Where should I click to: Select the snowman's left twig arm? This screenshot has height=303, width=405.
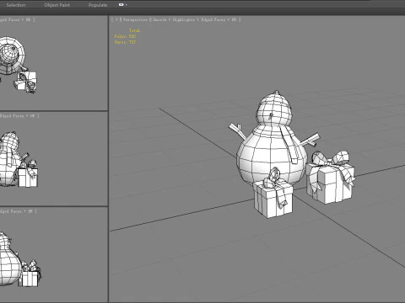point(238,130)
